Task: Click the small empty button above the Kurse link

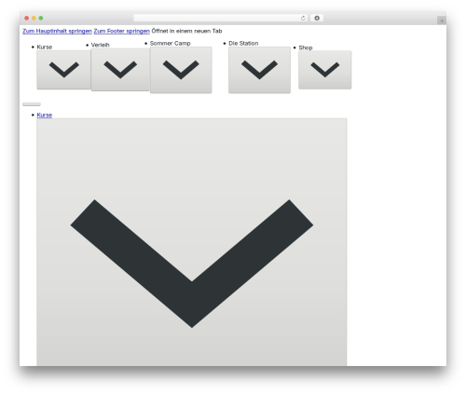Action: pyautogui.click(x=32, y=104)
